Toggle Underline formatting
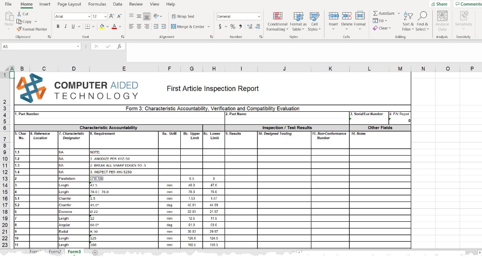Screen dimensions: 482x258 point(73,27)
